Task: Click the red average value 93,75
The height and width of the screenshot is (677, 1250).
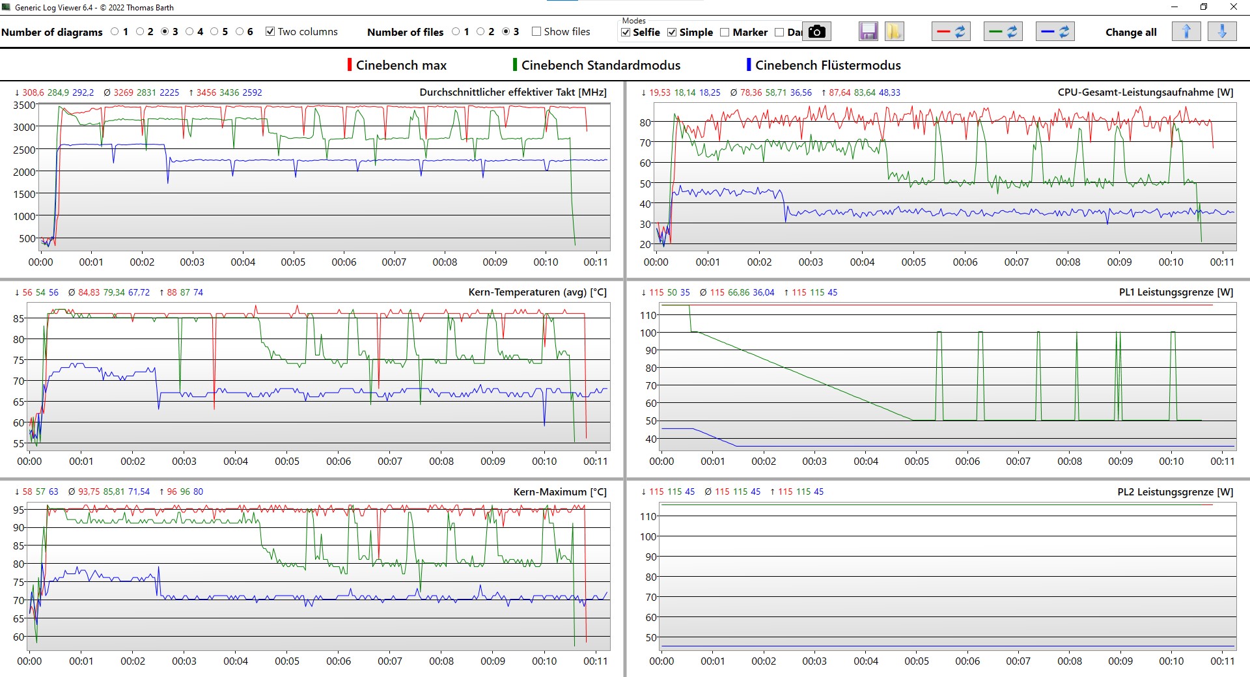Action: click(89, 491)
